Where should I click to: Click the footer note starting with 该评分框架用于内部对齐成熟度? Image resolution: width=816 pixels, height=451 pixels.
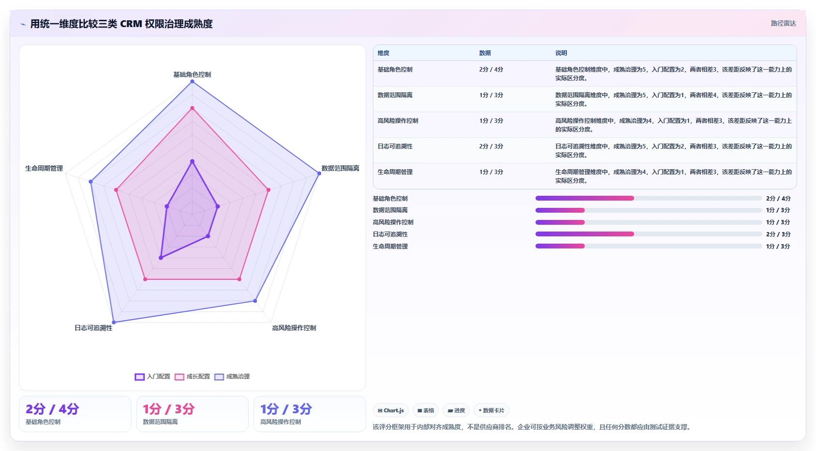point(533,427)
